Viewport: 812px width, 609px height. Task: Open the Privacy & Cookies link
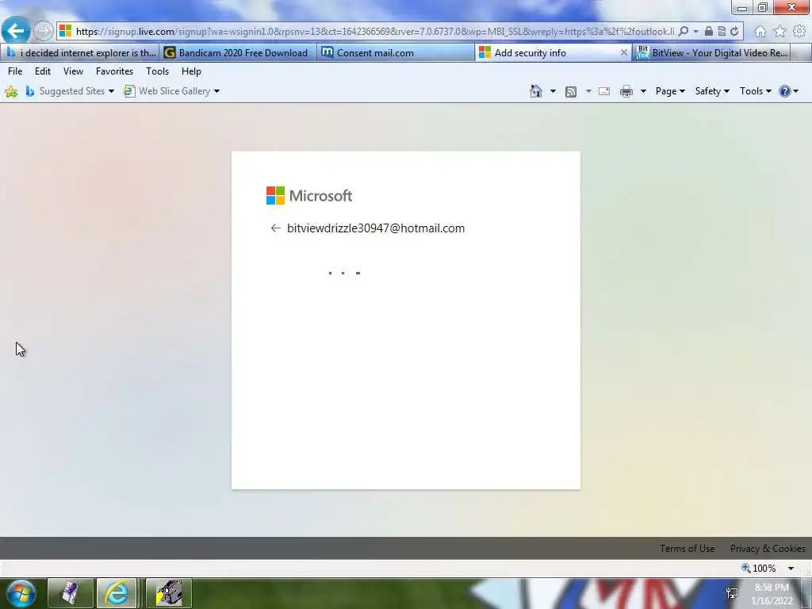pos(768,549)
